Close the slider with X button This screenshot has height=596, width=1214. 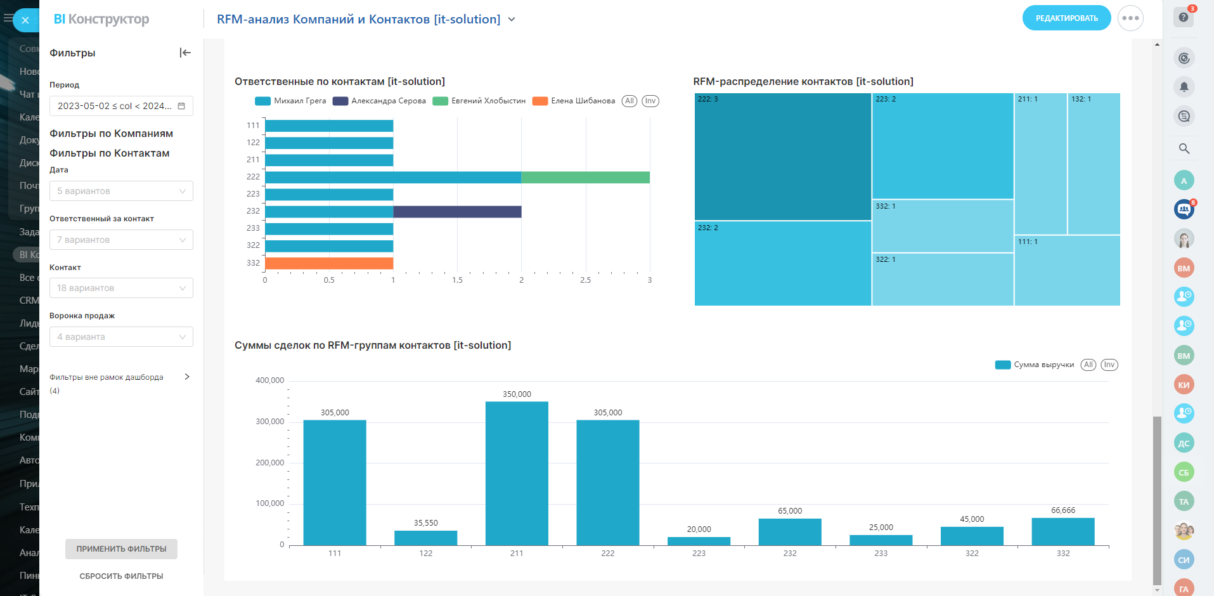pos(25,20)
